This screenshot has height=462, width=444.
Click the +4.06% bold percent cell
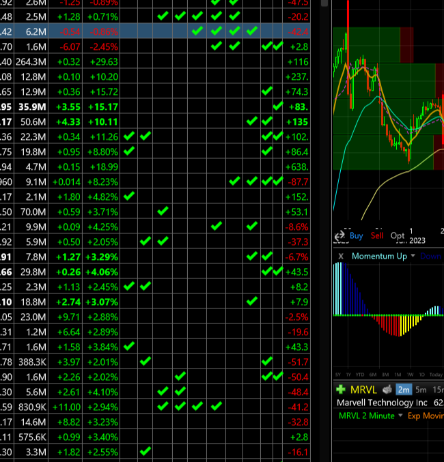pyautogui.click(x=102, y=272)
